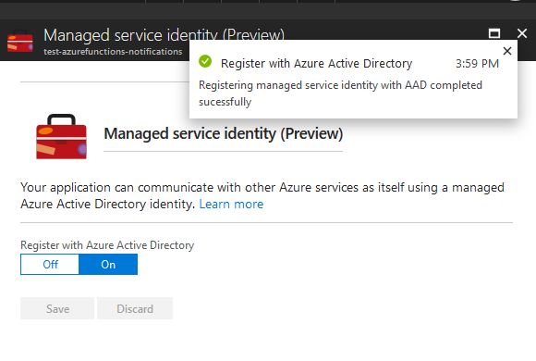Image resolution: width=536 pixels, height=361 pixels.
Task: Click the large red toolbox icon
Action: (62, 136)
